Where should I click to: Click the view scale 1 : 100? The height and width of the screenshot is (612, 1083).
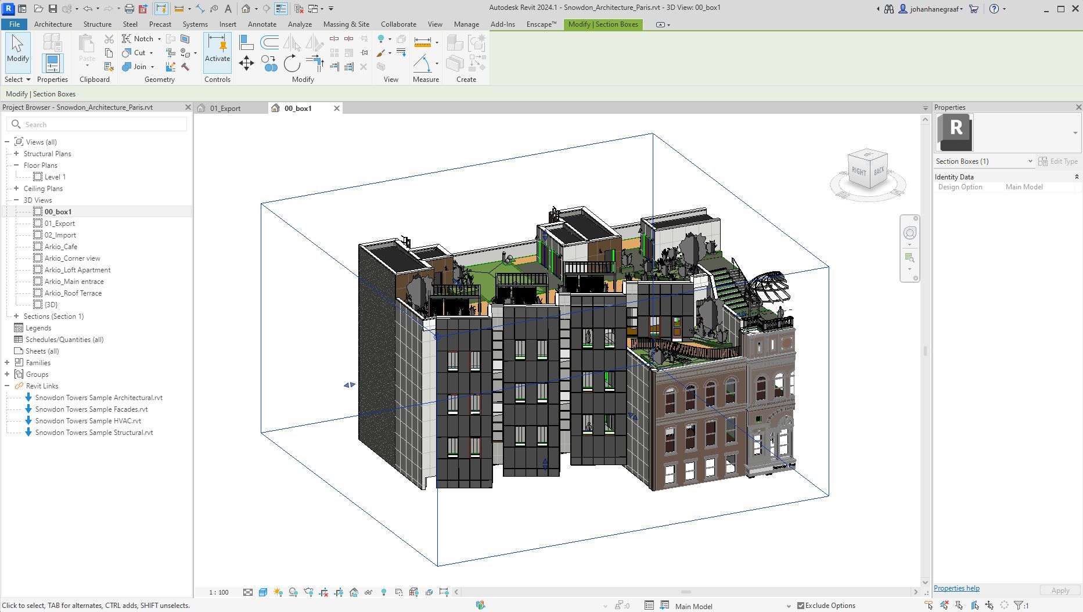point(219,592)
